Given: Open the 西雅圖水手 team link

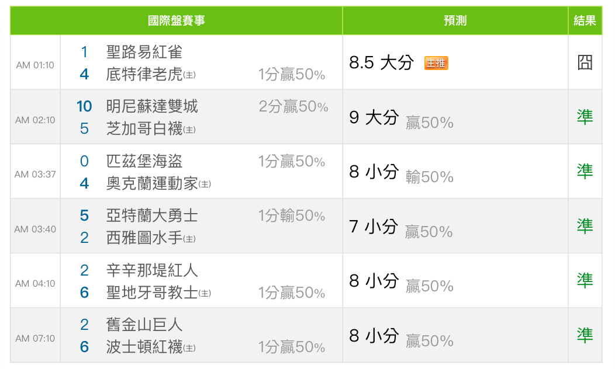Looking at the screenshot, I should coord(144,238).
